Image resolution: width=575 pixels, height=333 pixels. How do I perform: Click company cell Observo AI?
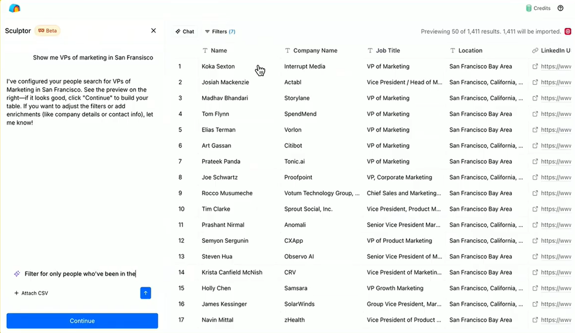299,256
